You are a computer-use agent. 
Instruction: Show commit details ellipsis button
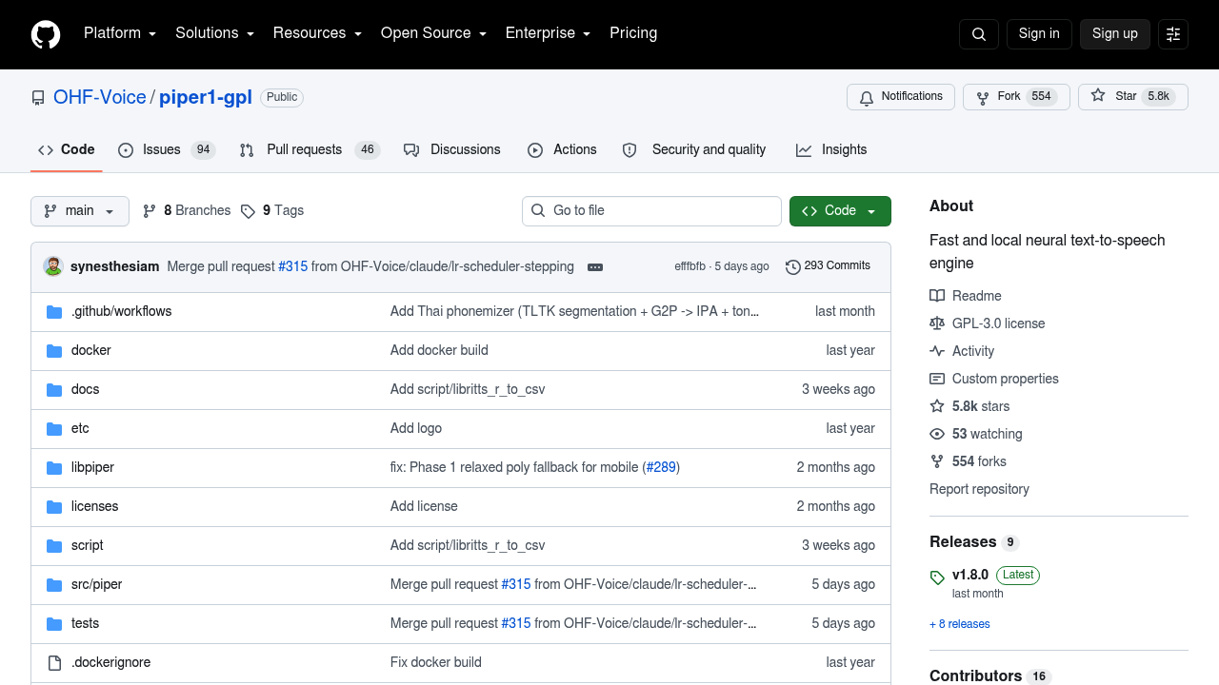pos(595,267)
